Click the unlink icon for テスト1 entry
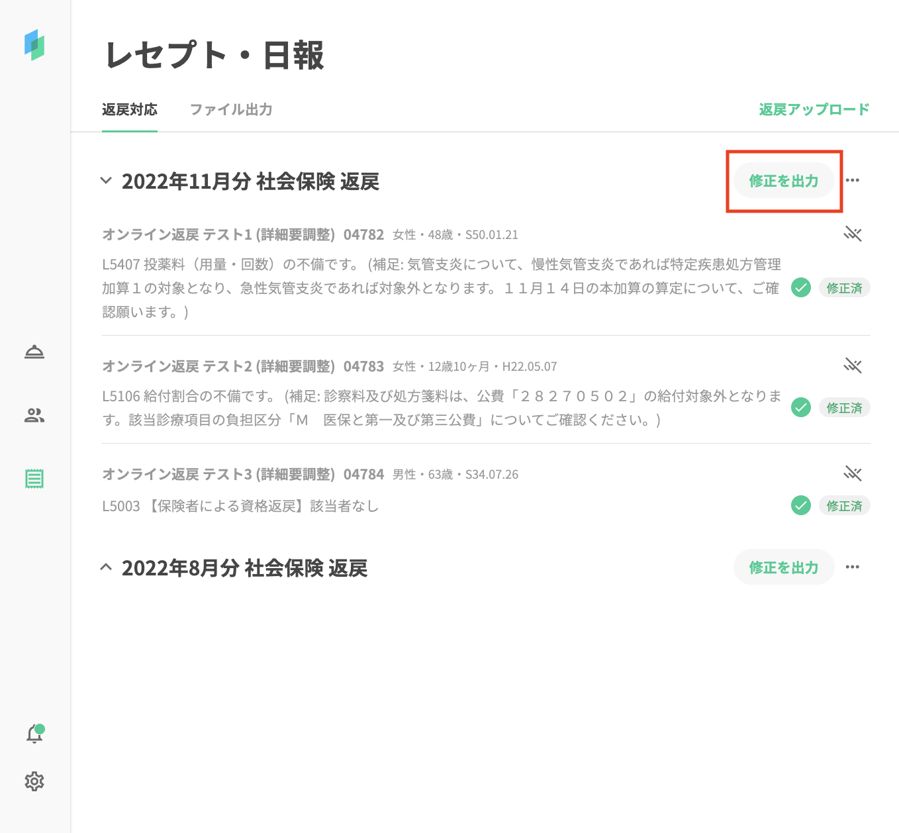This screenshot has height=833, width=899. pyautogui.click(x=853, y=234)
